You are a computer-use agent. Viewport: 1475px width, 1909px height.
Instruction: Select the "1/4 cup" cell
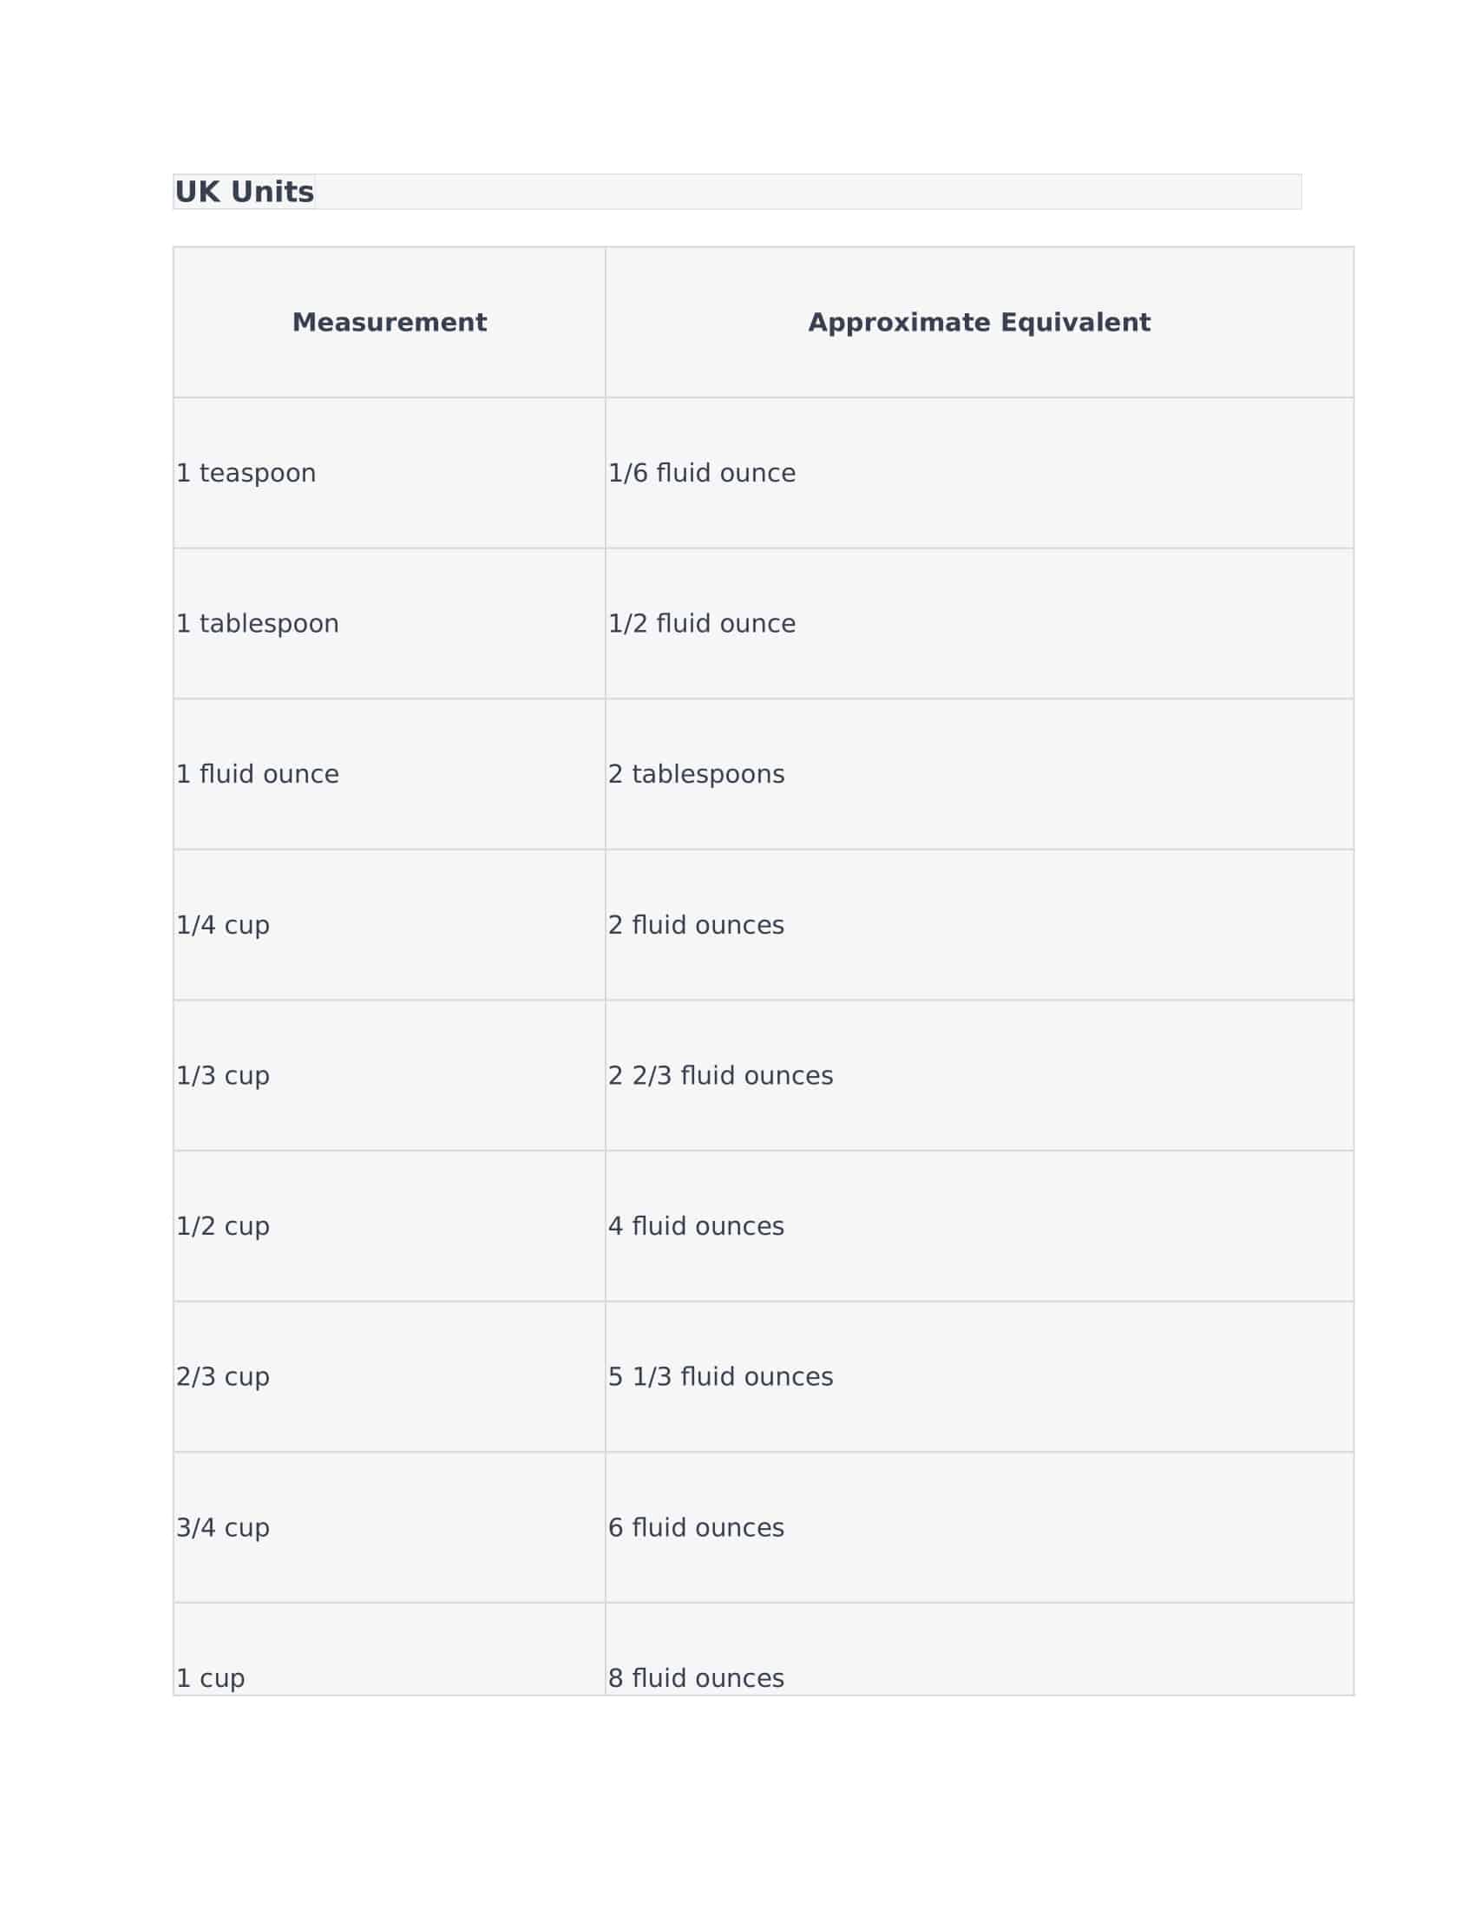tap(223, 925)
